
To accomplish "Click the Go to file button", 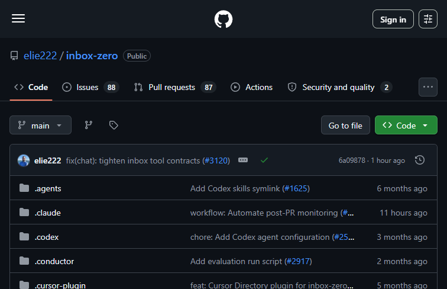I will pos(345,125).
